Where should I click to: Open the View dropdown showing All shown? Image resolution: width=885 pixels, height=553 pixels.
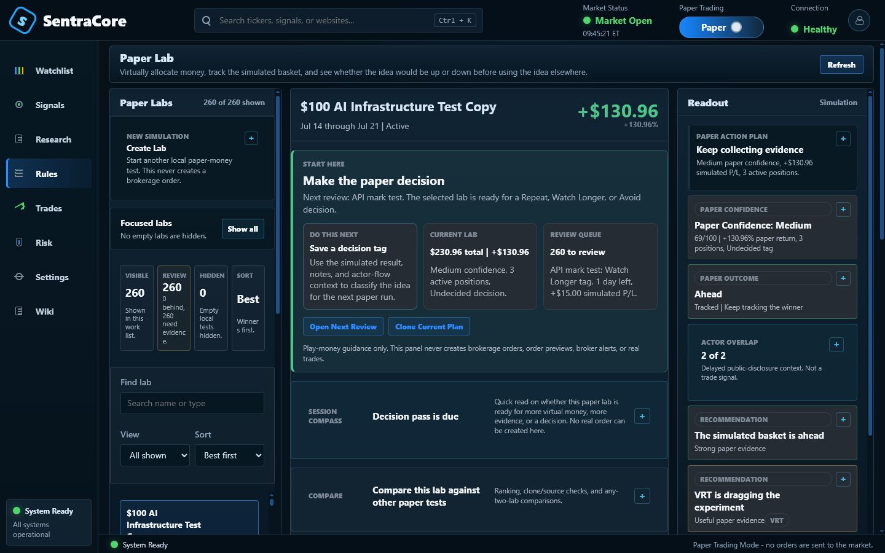click(155, 455)
